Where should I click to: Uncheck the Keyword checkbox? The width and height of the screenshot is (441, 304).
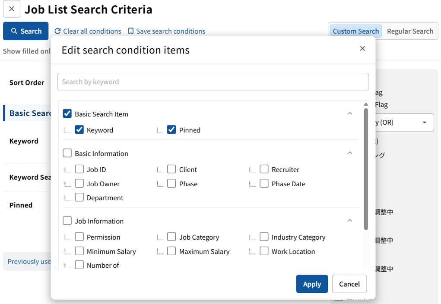pyautogui.click(x=79, y=130)
